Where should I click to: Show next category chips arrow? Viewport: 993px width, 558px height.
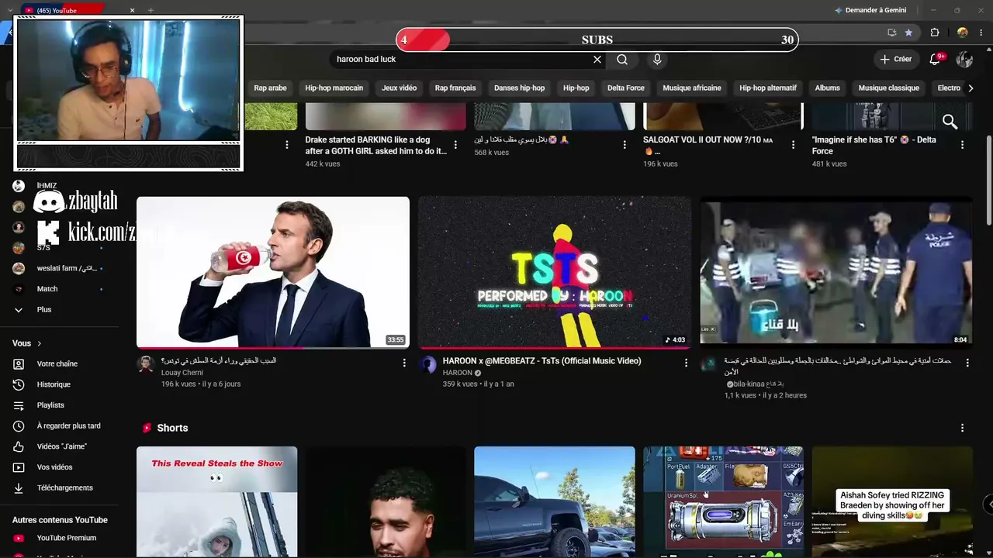click(971, 88)
